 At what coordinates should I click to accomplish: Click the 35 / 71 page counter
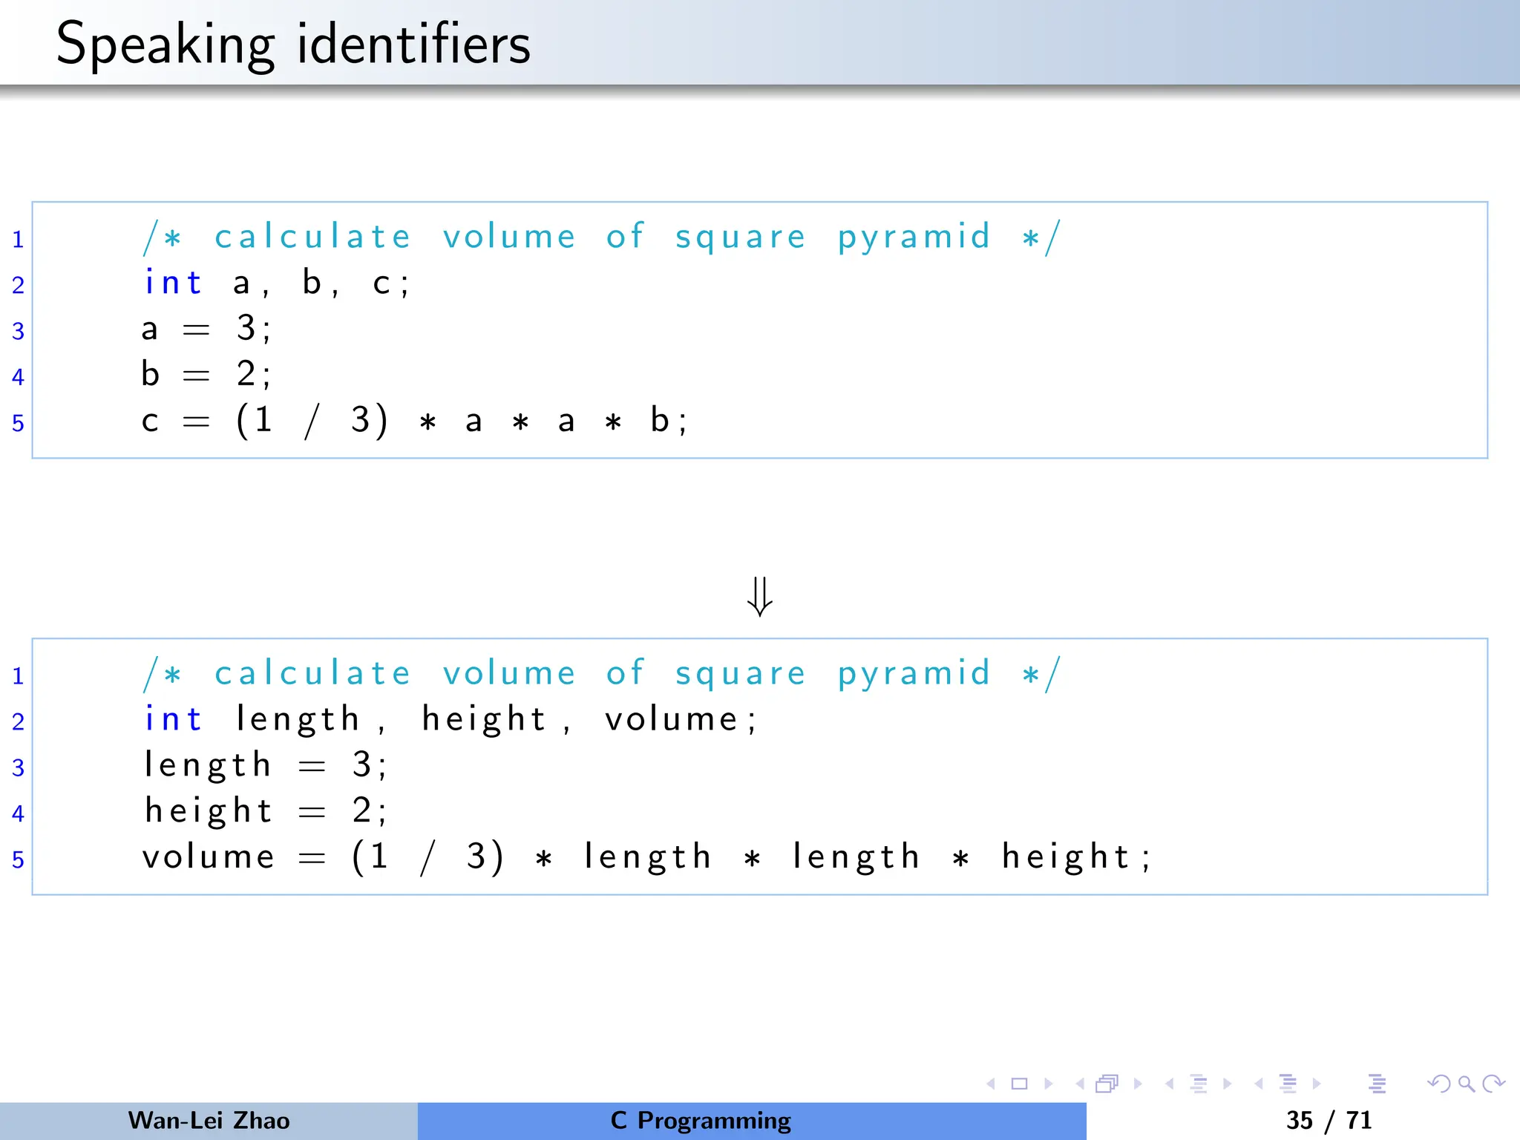1329,1121
